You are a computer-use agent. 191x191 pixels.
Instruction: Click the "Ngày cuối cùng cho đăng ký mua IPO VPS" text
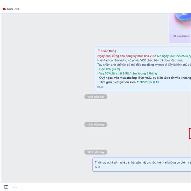point(127,56)
